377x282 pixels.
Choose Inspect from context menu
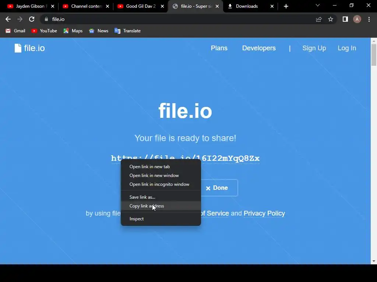coord(161,219)
